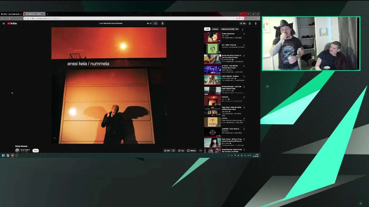
Task: Start voice search with microphone icon
Action: (x=162, y=23)
